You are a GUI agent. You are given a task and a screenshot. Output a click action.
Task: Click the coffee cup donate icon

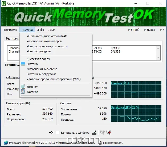pos(100,143)
